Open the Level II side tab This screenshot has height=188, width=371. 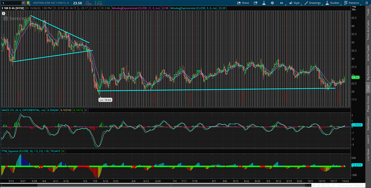click(x=368, y=140)
